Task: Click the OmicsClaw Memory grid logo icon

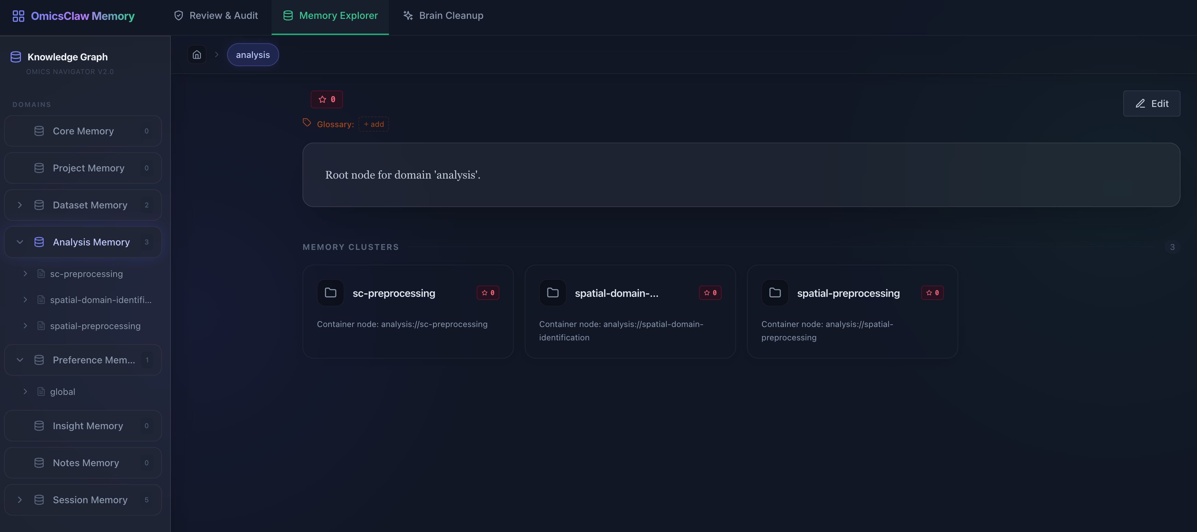Action: [18, 16]
